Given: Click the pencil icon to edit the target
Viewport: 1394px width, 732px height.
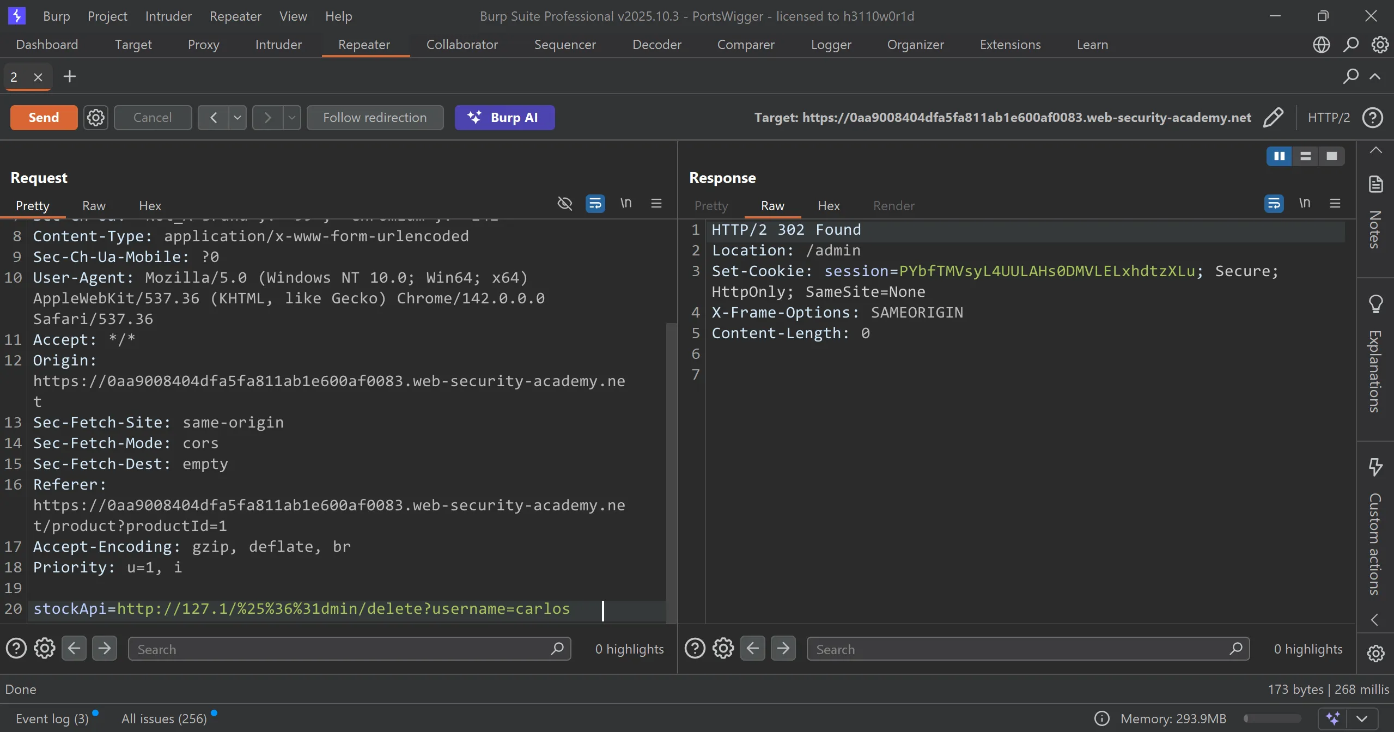Looking at the screenshot, I should [x=1273, y=118].
